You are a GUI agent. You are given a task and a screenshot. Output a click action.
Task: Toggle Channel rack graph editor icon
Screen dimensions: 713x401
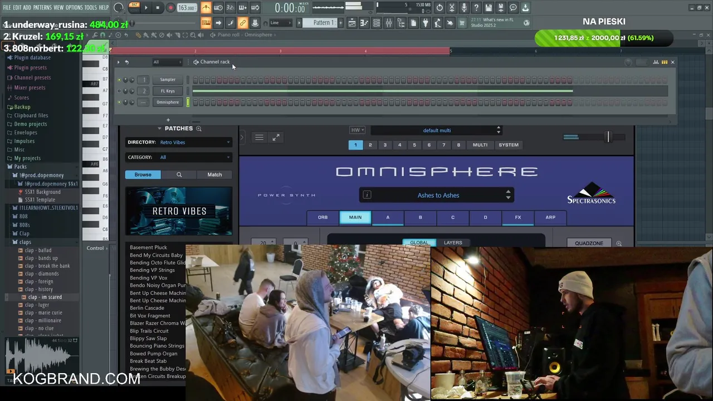coord(656,62)
